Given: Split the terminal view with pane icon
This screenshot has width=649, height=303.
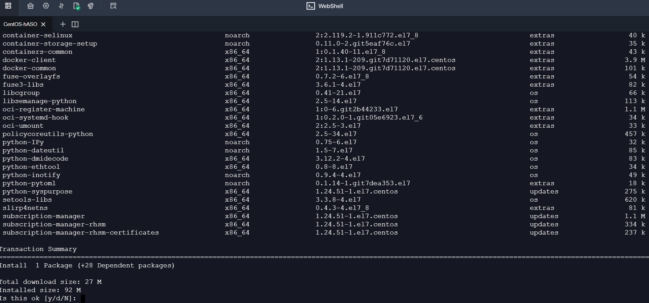Looking at the screenshot, I should coord(75,24).
